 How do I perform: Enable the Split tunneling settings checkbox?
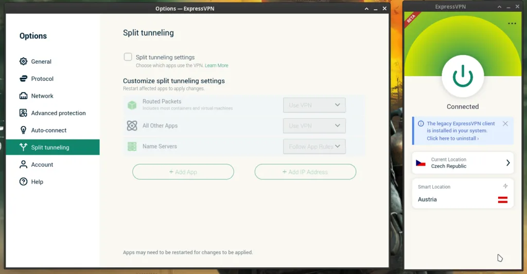(x=128, y=57)
